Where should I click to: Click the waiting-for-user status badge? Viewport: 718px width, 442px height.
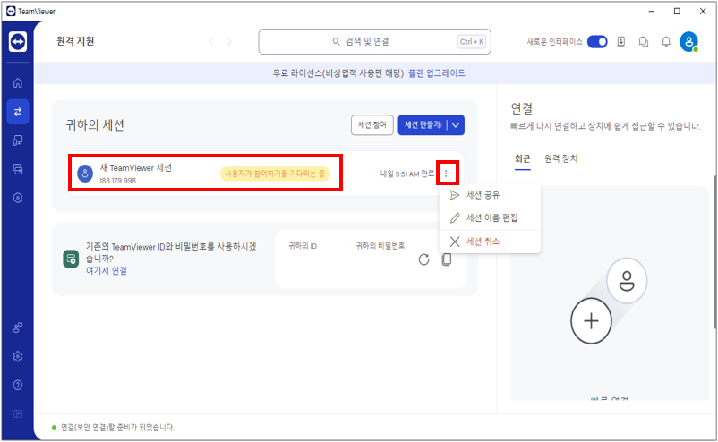[x=275, y=174]
